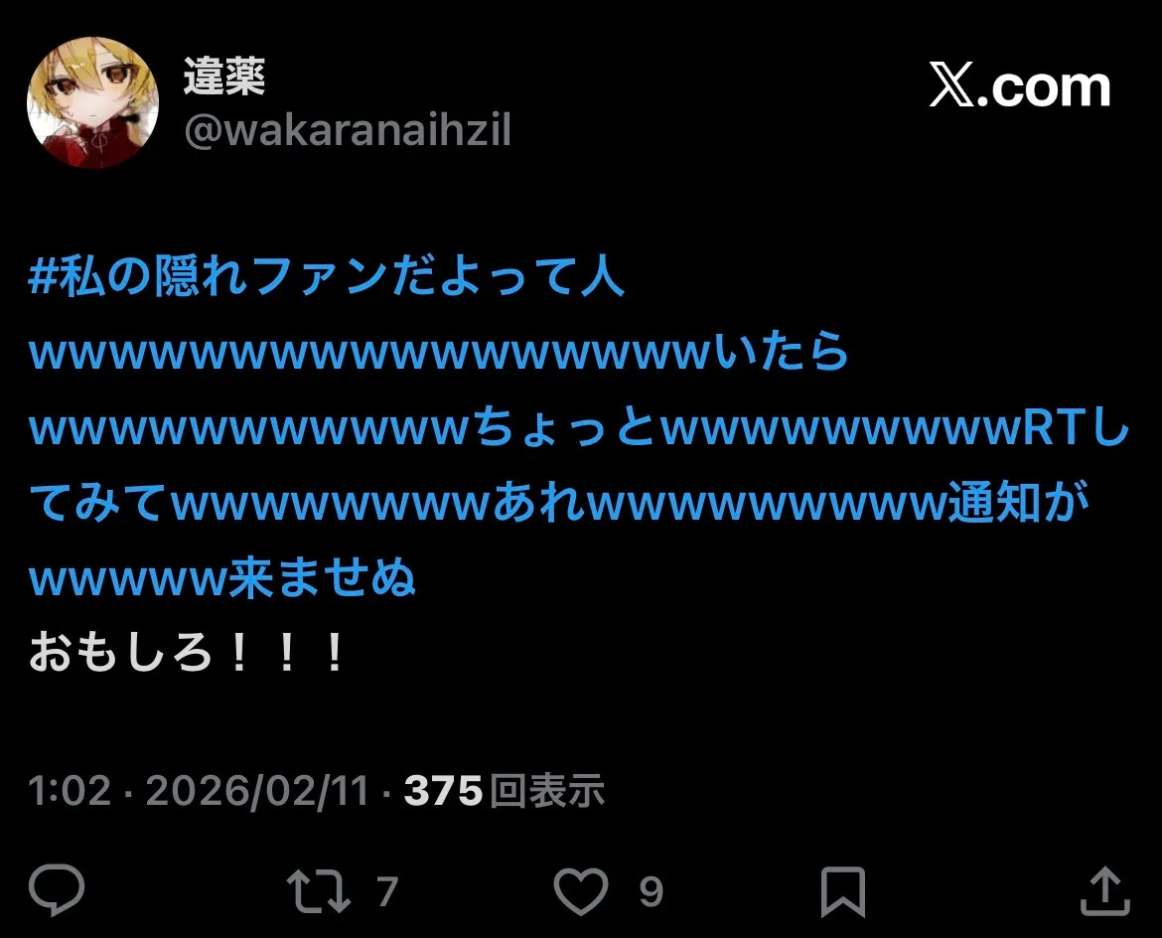The width and height of the screenshot is (1162, 938).
Task: Like the post with the heart icon
Action: pos(581,890)
